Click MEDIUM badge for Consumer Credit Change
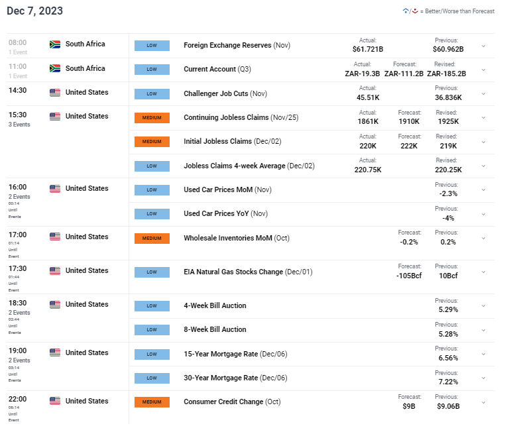 tap(152, 402)
